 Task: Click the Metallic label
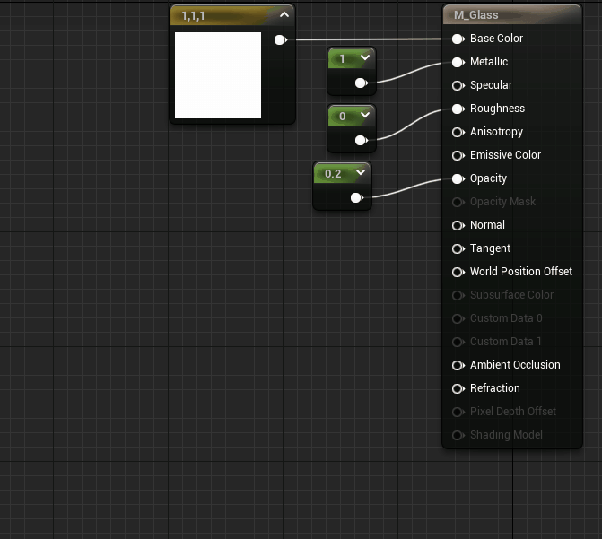tap(489, 62)
